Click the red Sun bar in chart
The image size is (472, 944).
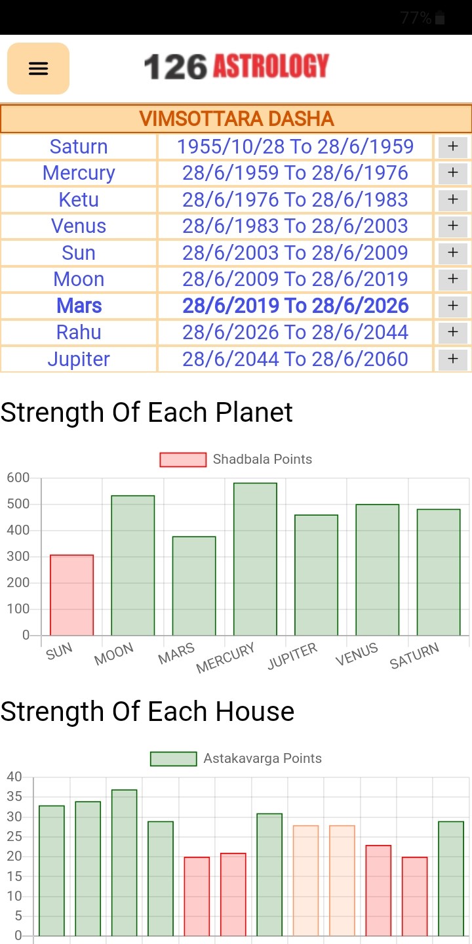point(71,595)
